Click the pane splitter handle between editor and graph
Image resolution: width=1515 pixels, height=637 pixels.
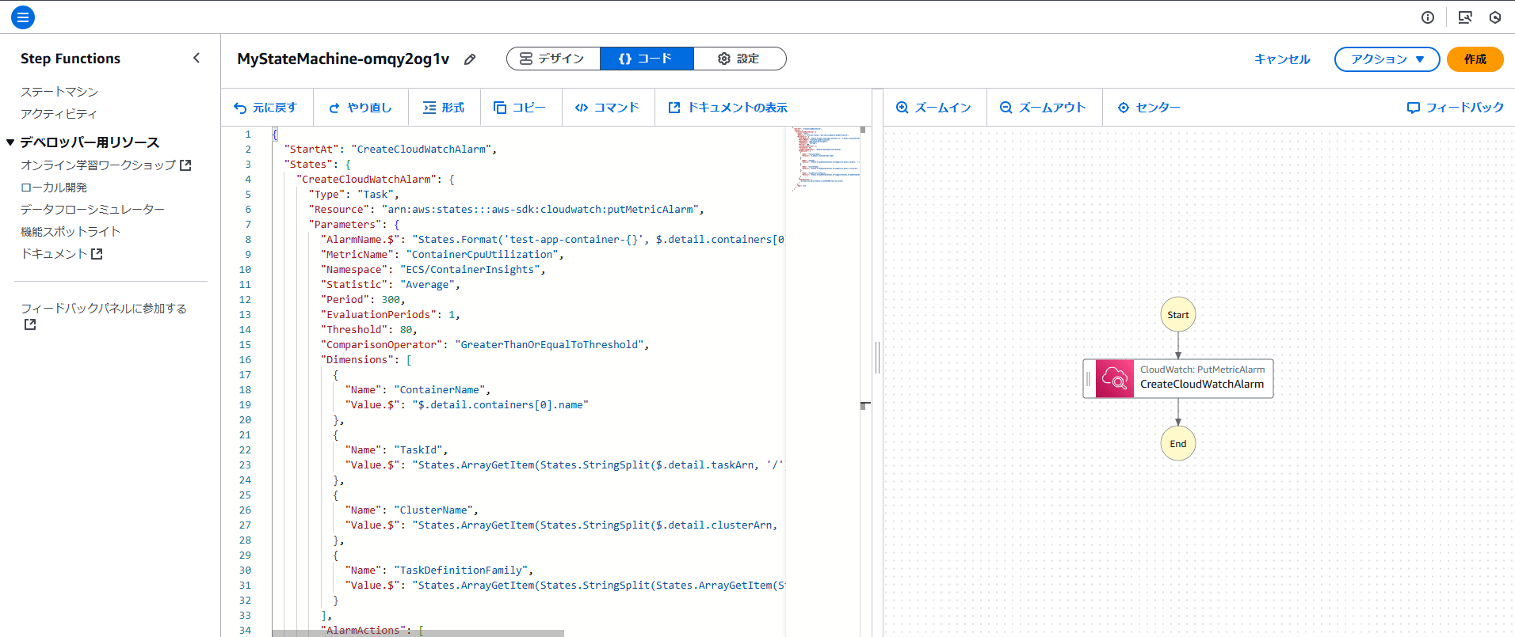point(877,358)
